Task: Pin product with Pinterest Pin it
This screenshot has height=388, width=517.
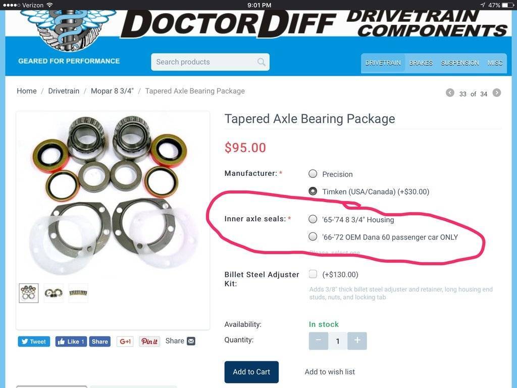Action: 149,342
